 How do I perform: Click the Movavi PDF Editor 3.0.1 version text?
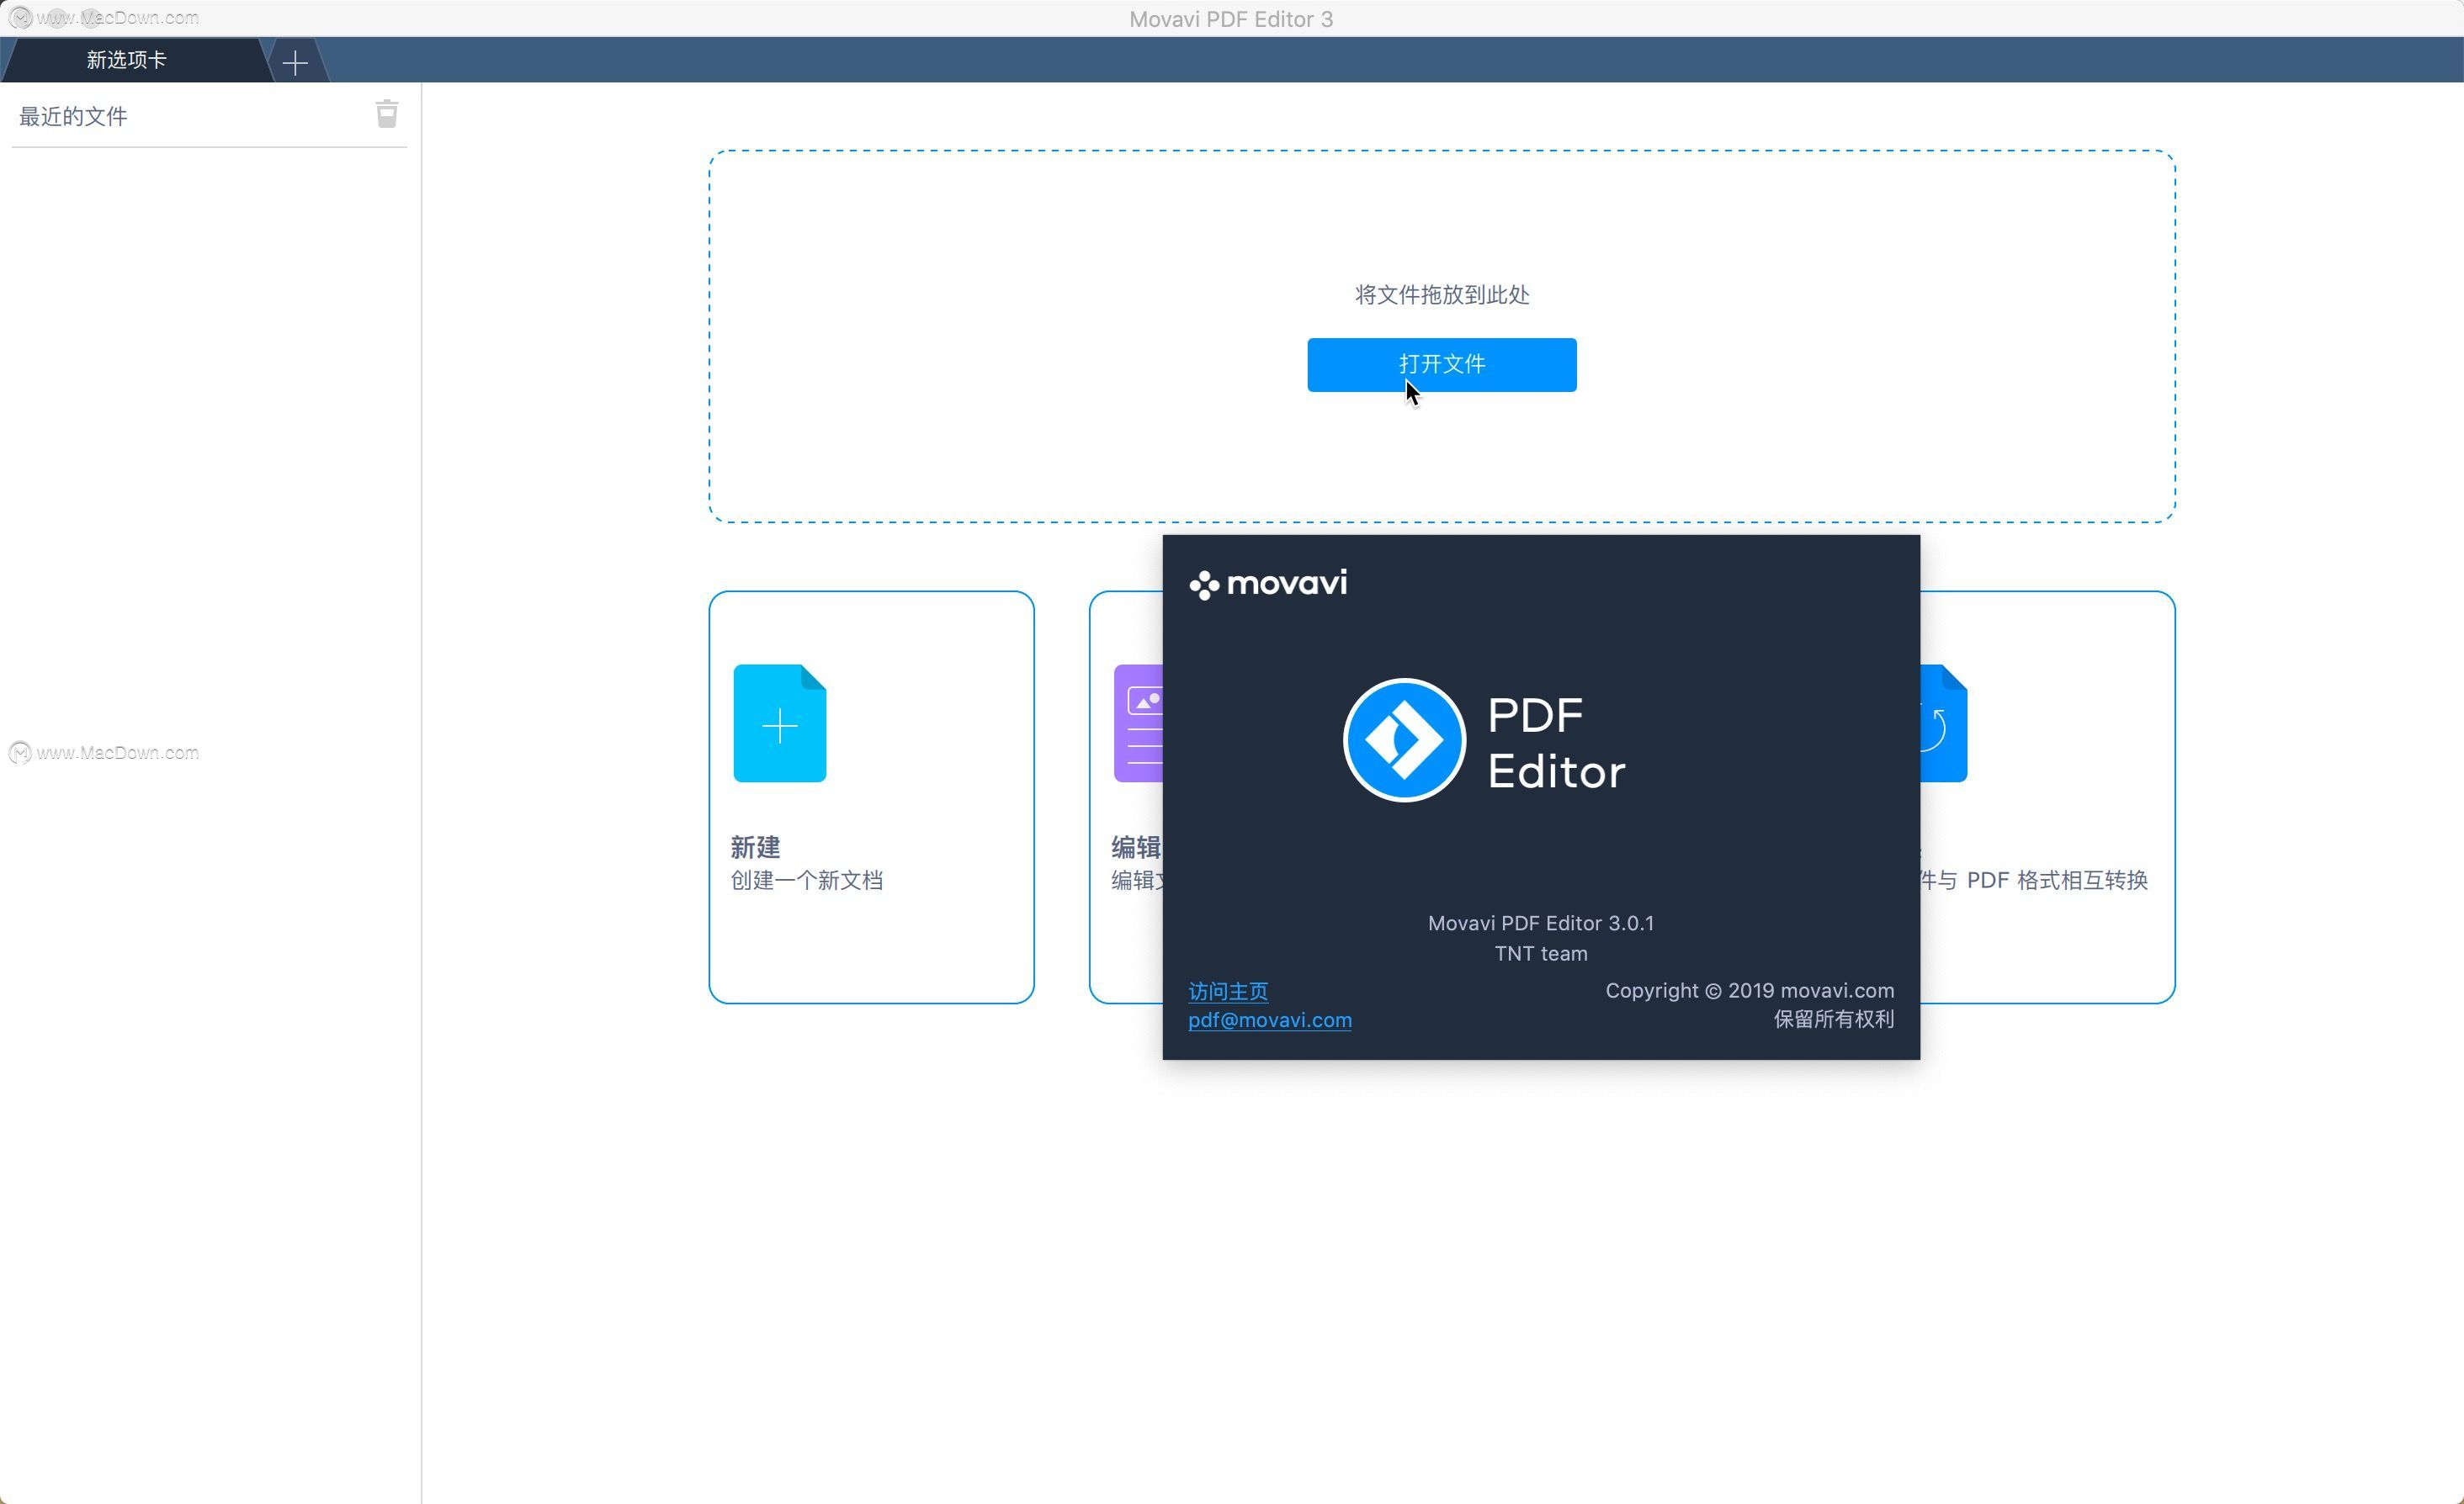pos(1540,924)
